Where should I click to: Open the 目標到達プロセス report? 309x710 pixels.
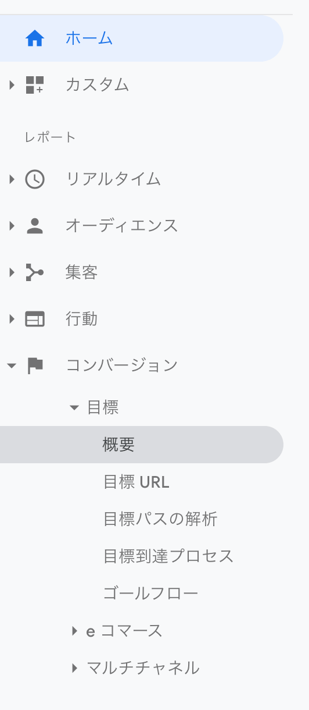[x=168, y=556]
